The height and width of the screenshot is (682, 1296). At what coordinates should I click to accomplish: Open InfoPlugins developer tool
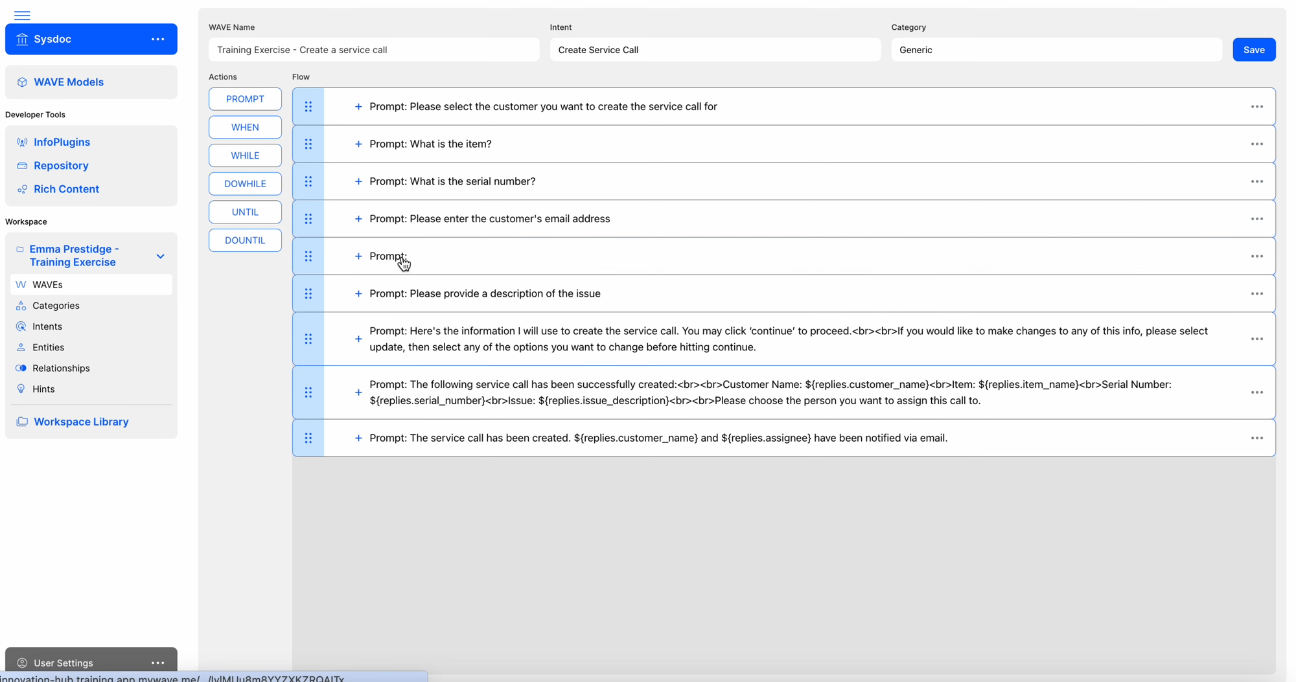(x=62, y=142)
